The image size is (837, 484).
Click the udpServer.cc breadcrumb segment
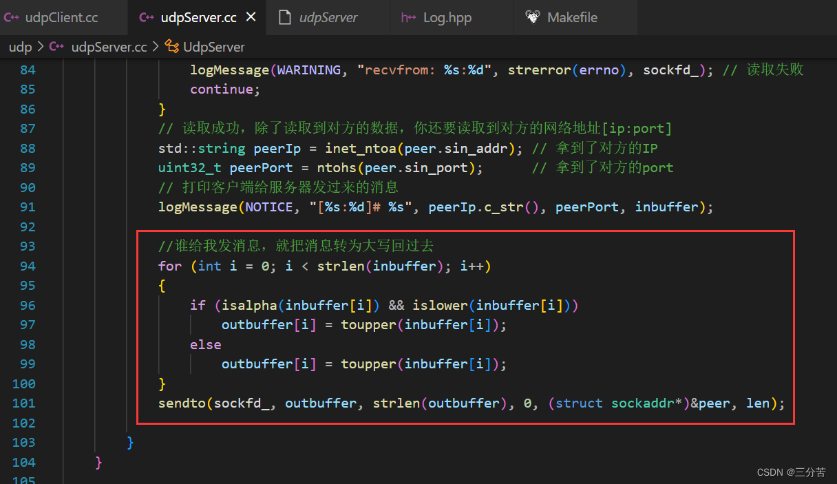point(109,47)
